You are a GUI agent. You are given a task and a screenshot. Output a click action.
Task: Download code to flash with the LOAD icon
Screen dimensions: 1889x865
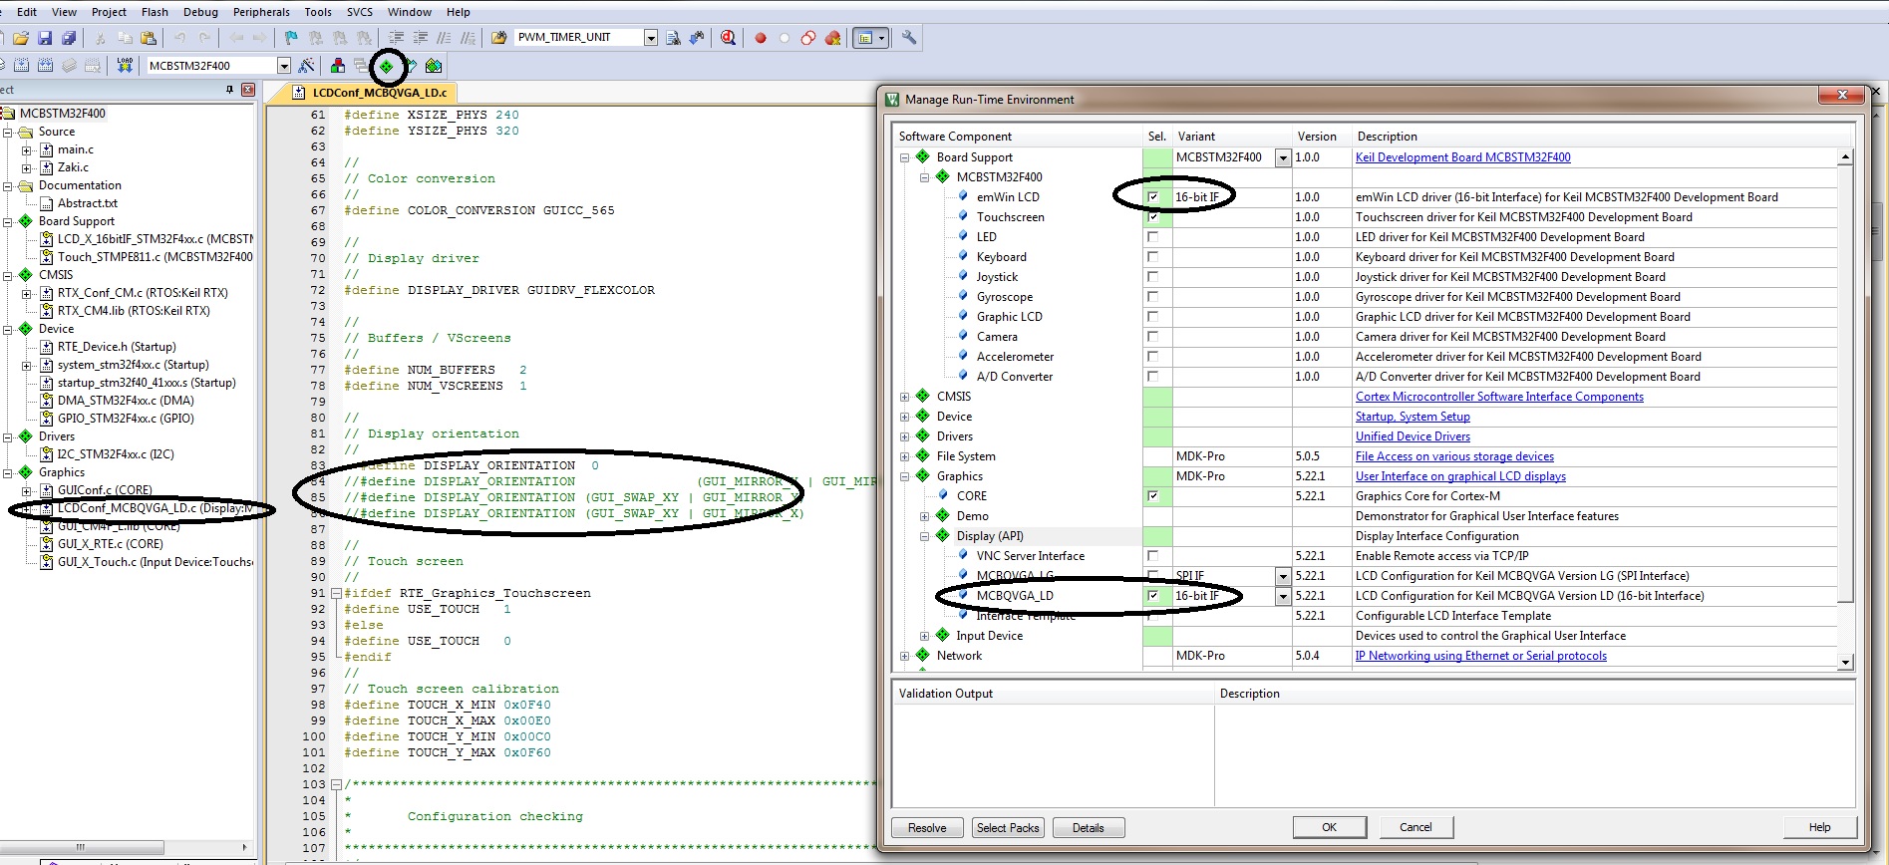(125, 66)
